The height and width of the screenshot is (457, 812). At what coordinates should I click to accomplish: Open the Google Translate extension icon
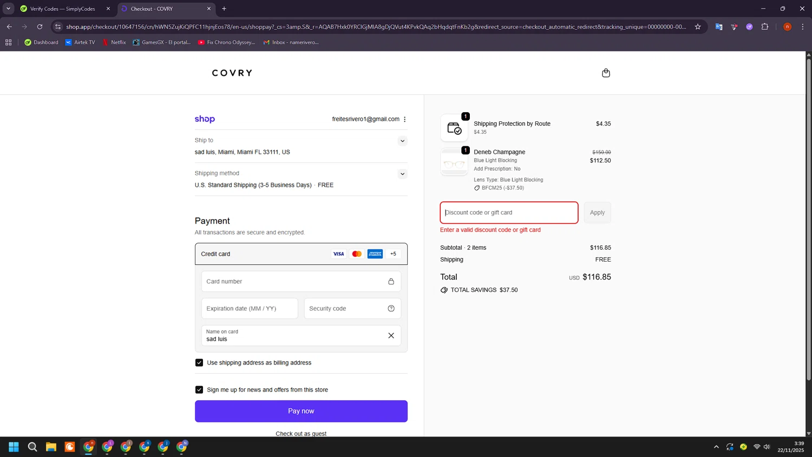719,27
